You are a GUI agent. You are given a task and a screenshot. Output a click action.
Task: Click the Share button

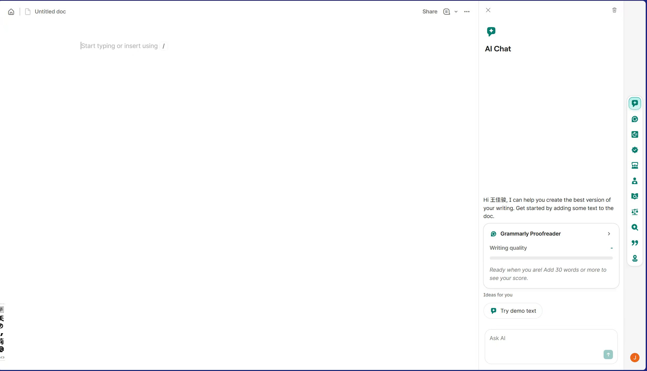[430, 12]
